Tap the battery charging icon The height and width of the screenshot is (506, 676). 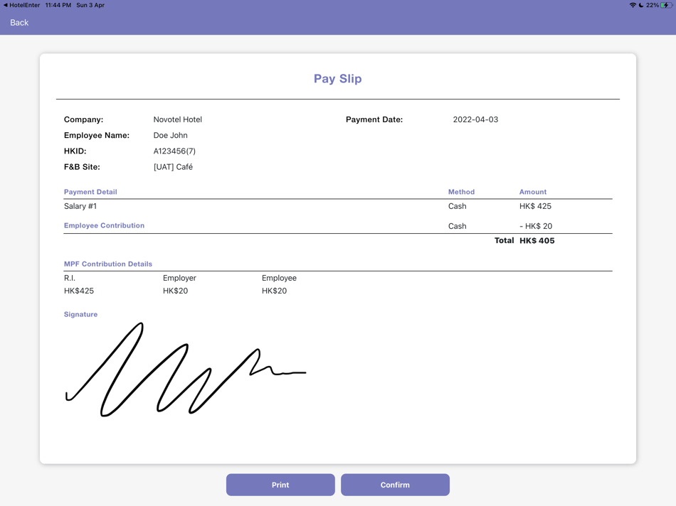[667, 5]
